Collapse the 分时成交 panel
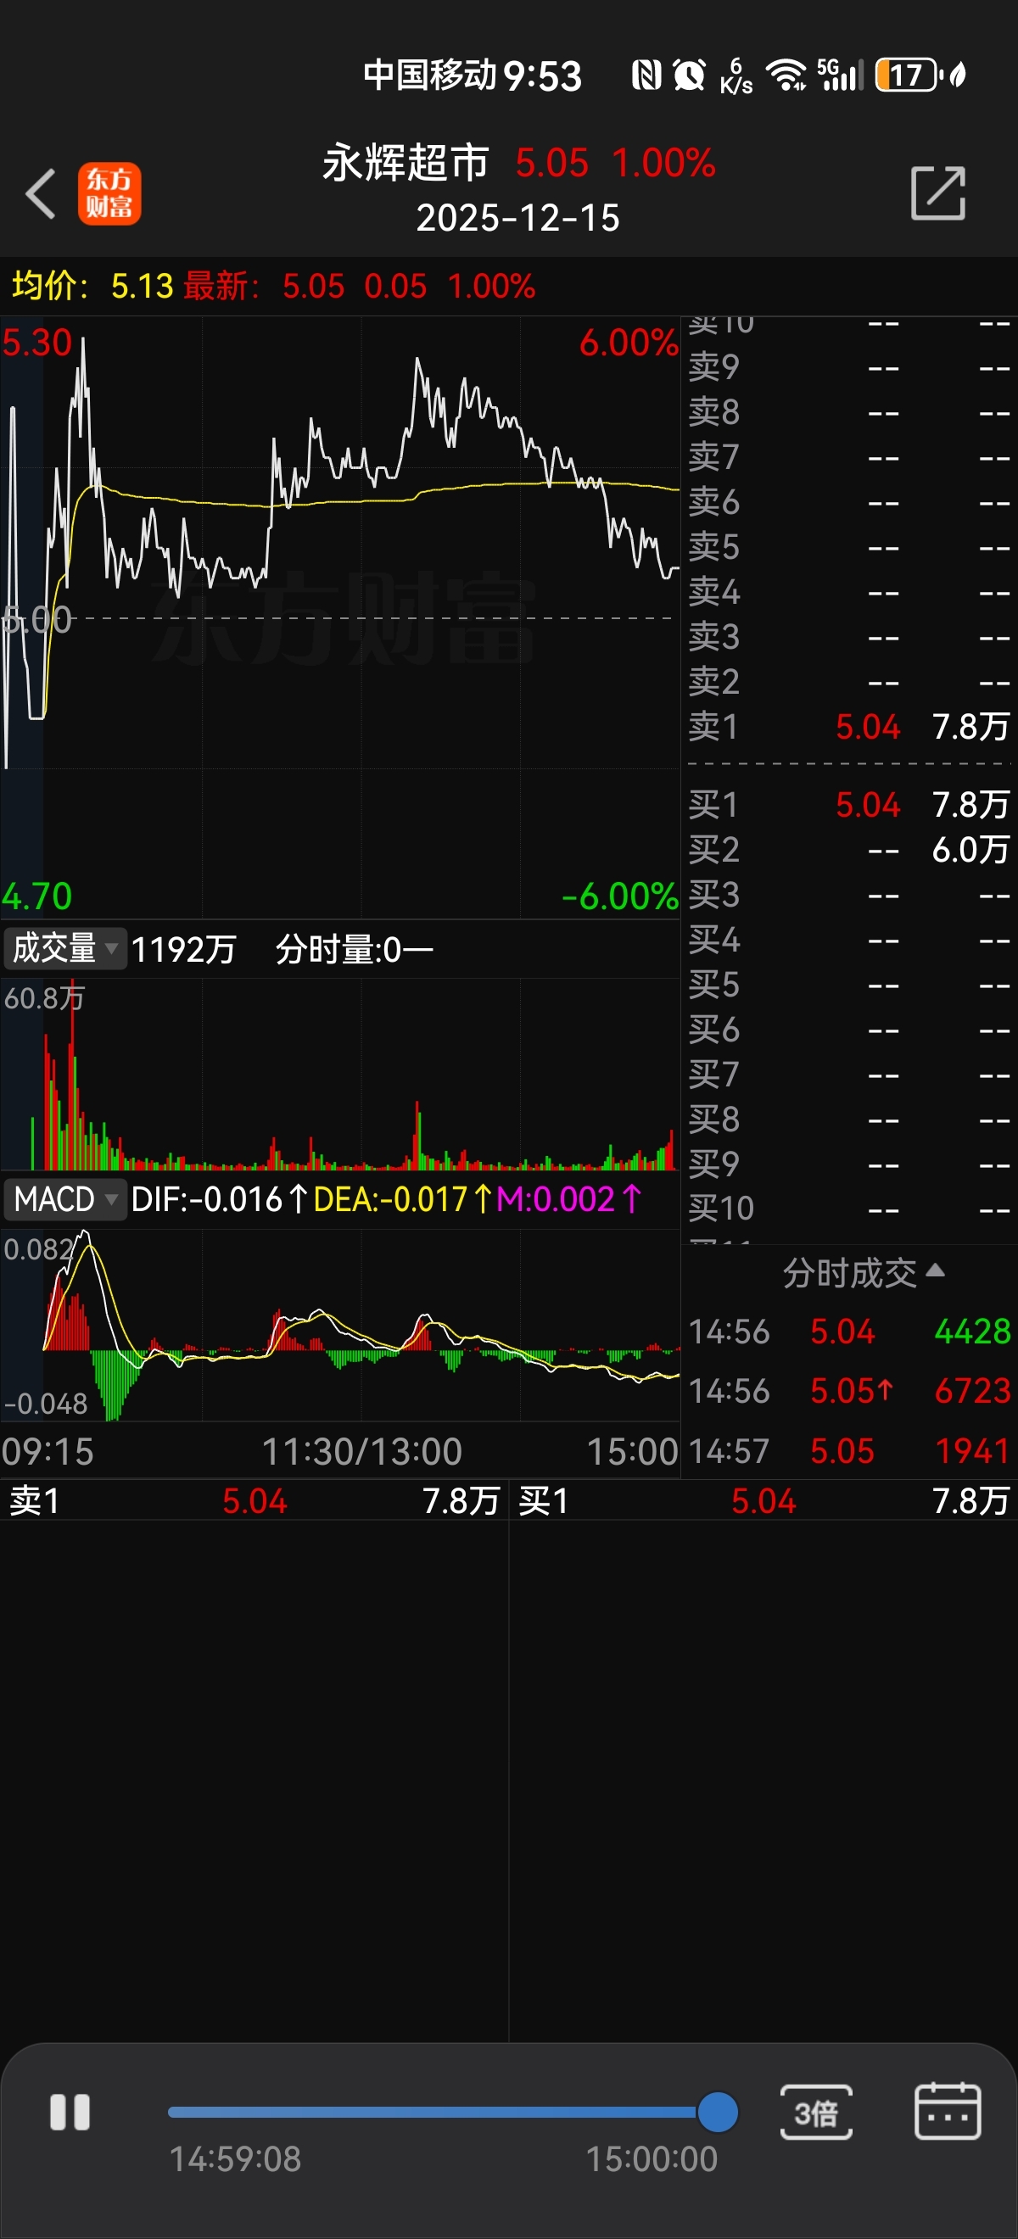1018x2239 pixels. pos(864,1272)
